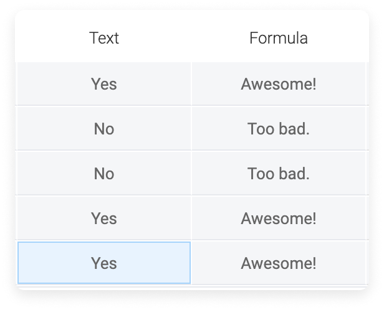Select the first row's Awesome! formula cell
384x310 pixels.
[x=279, y=84]
